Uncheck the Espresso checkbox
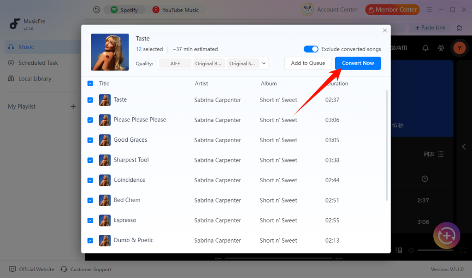Viewport: 472px width, 278px height. [x=90, y=220]
